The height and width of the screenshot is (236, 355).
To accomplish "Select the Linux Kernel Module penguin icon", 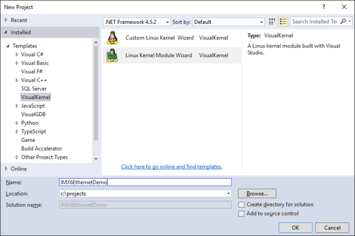I will click(x=112, y=56).
